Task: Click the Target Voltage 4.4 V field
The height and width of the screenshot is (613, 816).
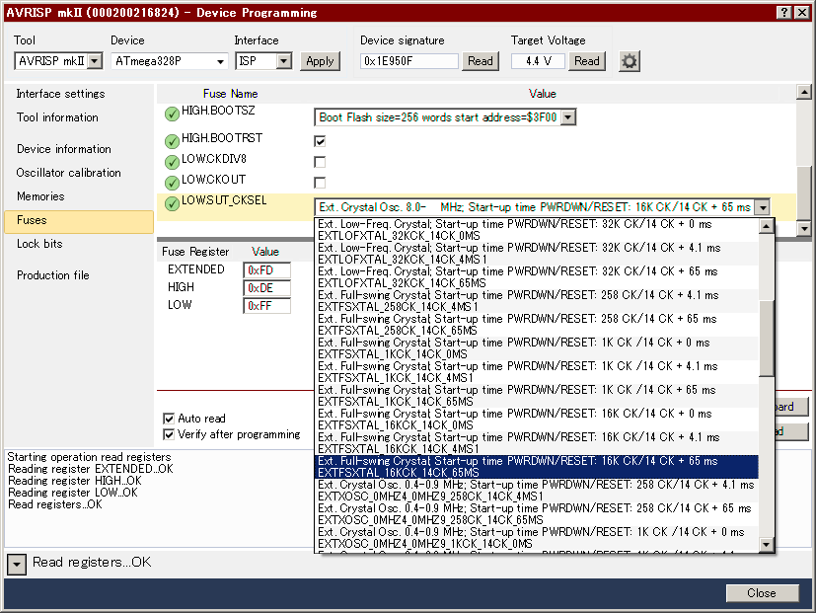Action: pyautogui.click(x=538, y=61)
